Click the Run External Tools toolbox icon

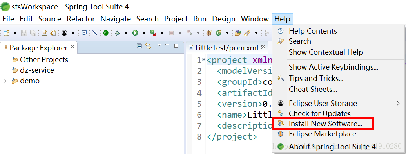click(x=153, y=33)
